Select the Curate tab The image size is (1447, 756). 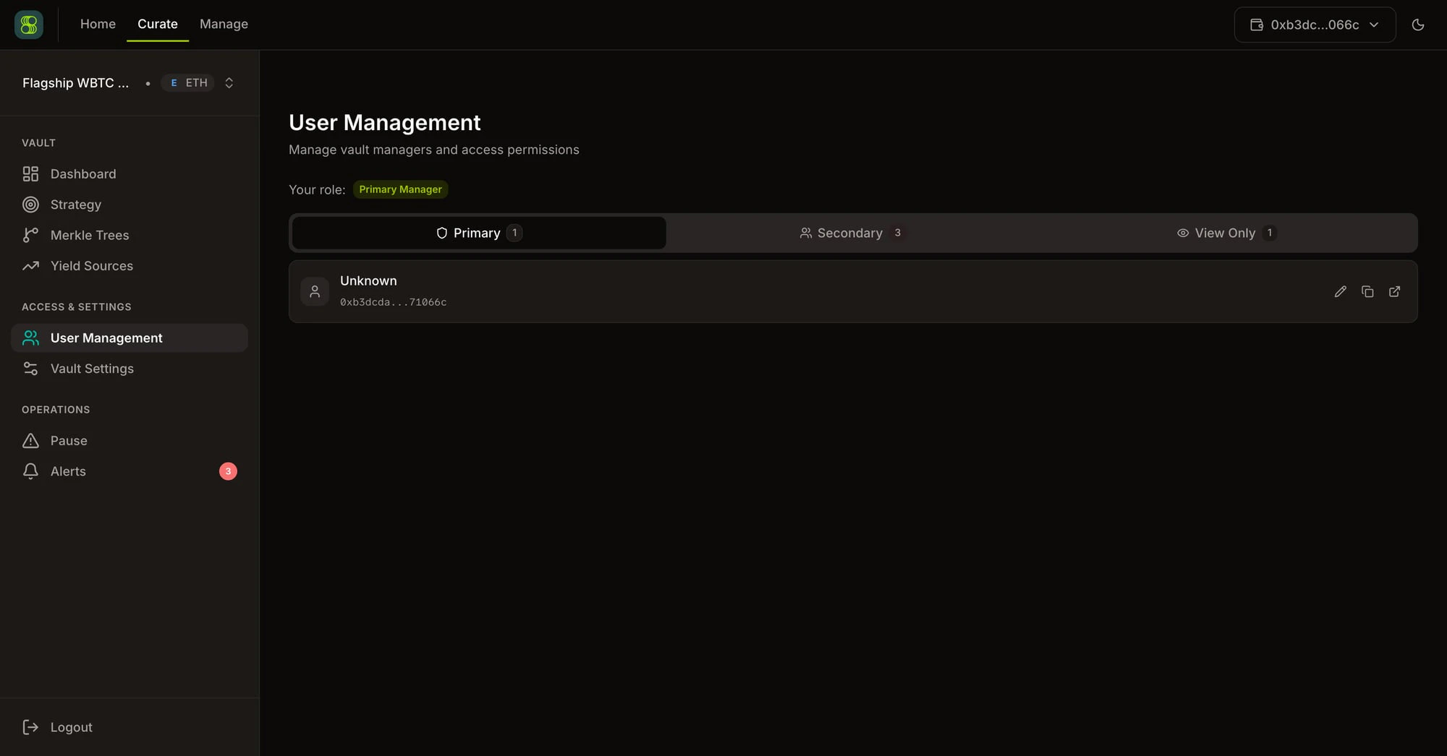pyautogui.click(x=158, y=24)
